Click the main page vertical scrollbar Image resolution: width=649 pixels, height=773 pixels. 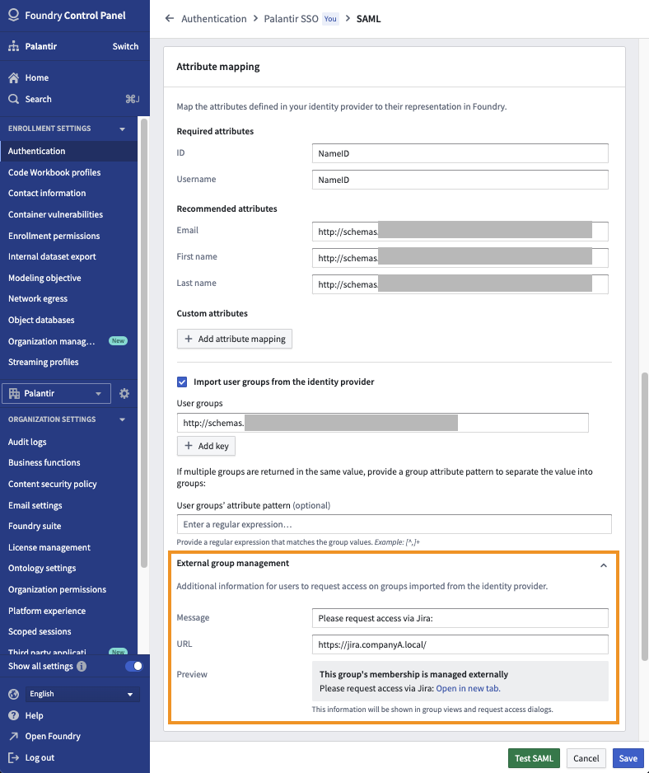645,516
